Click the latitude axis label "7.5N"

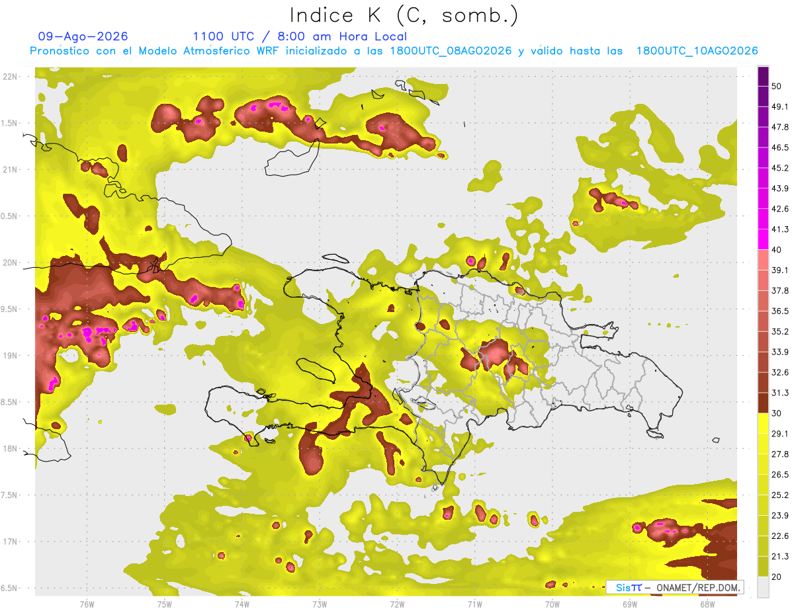[x=10, y=495]
